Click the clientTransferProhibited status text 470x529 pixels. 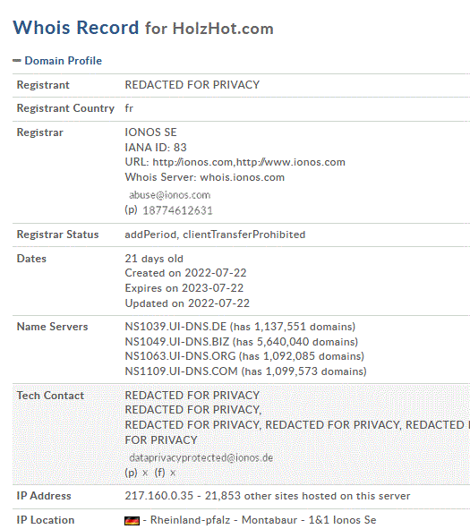[x=244, y=235]
